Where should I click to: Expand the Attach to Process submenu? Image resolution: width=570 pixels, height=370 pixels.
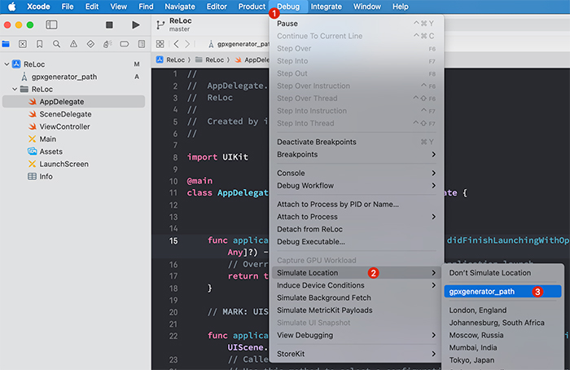(x=357, y=217)
